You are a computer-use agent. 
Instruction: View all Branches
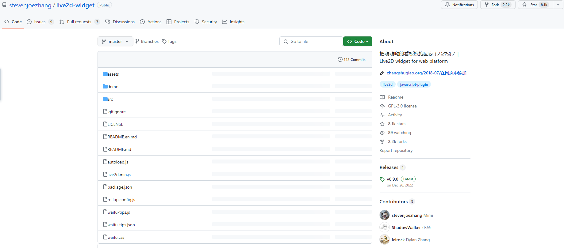tap(147, 41)
